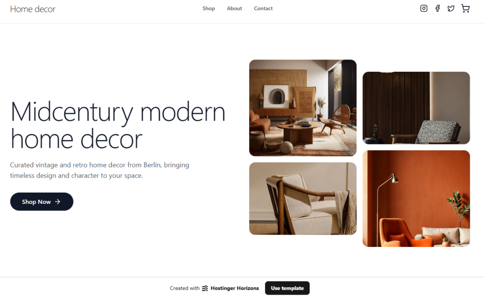Open the cream armchair with blanket photo
The height and width of the screenshot is (296, 484).
[303, 199]
